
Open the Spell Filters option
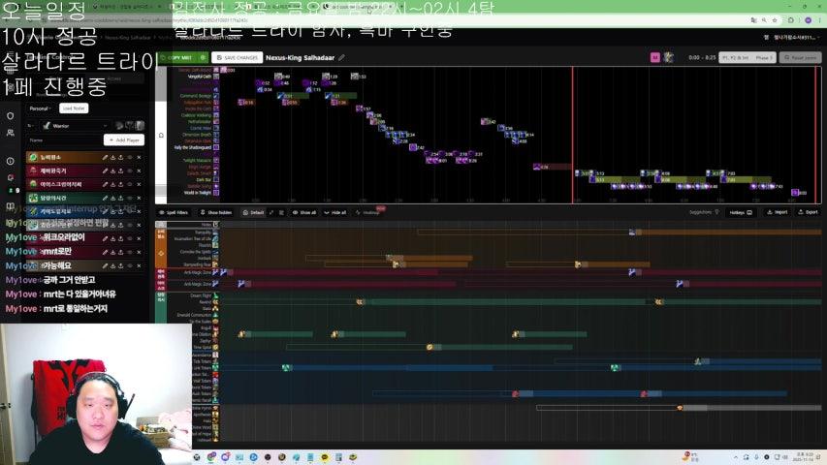coord(175,212)
